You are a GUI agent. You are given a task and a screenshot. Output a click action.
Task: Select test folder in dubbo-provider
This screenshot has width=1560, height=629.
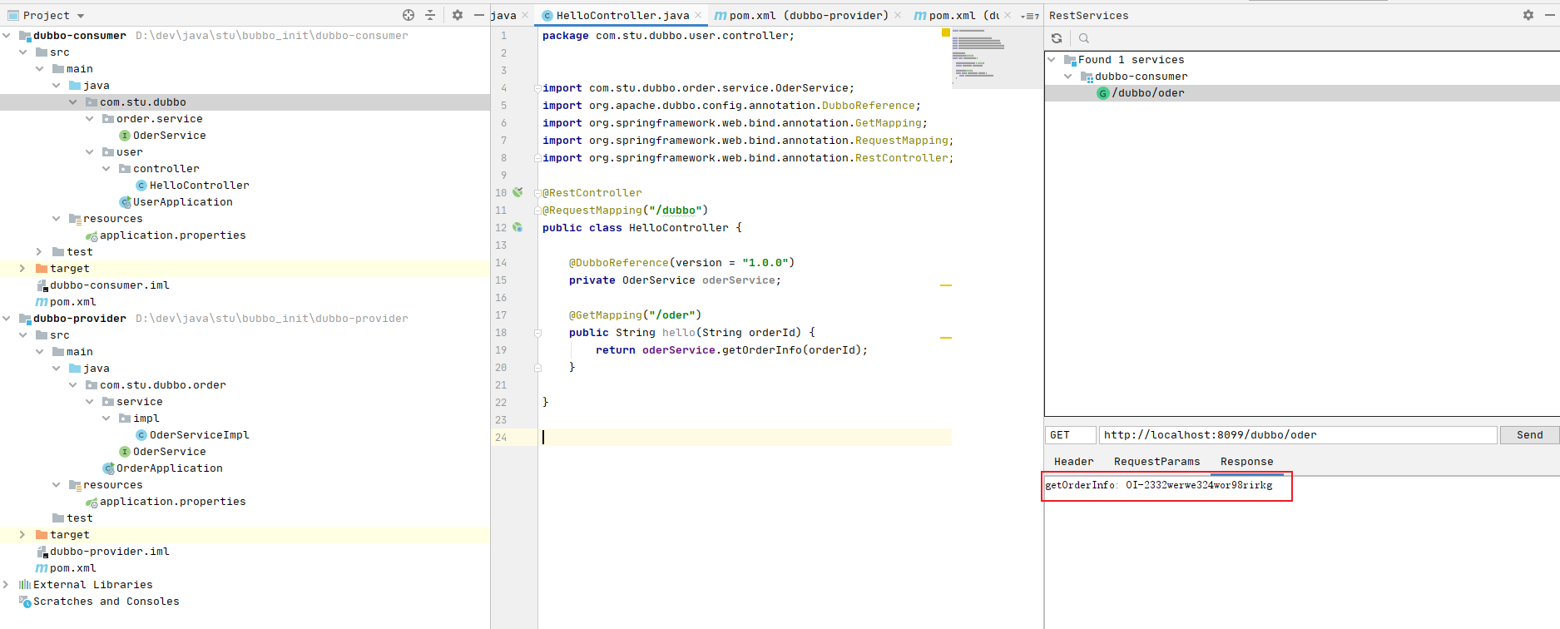(79, 518)
